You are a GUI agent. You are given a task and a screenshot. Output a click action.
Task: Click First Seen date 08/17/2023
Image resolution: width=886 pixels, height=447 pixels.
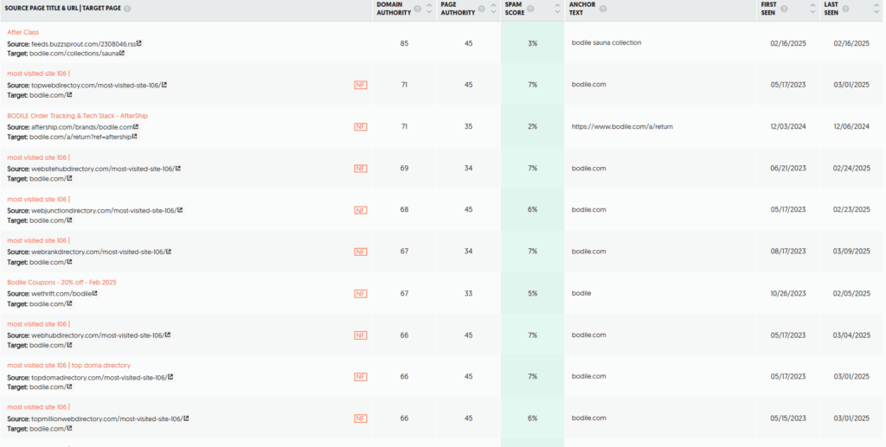click(788, 252)
